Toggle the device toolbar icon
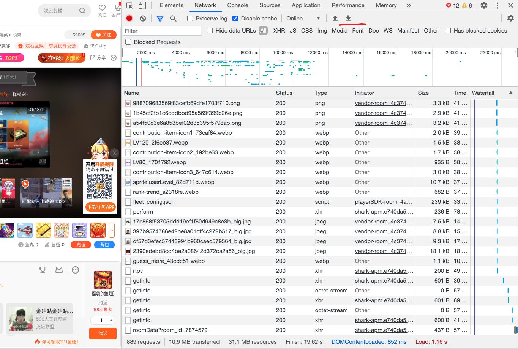Viewport: 518px width, 349px height. pos(142,5)
